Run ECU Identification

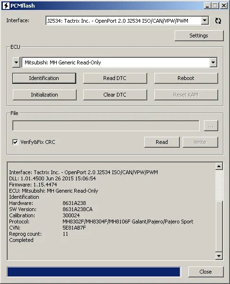44,78
